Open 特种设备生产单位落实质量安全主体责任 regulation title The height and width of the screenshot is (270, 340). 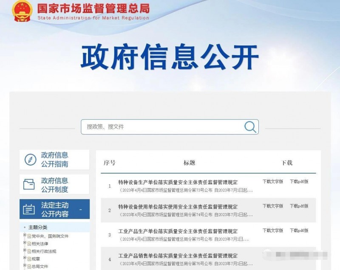(178, 182)
